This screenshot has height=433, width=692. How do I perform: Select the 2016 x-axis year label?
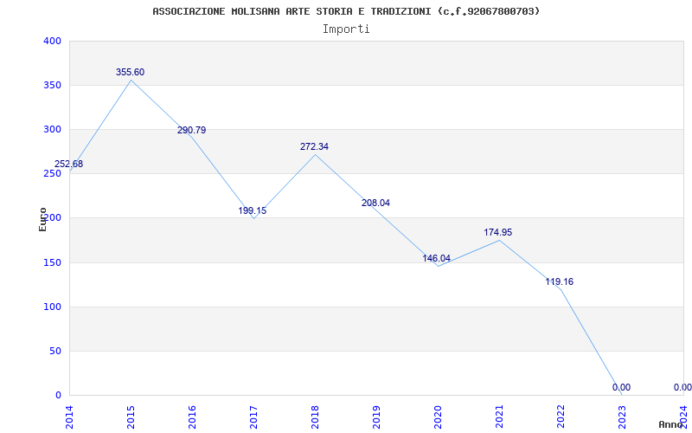pos(192,417)
